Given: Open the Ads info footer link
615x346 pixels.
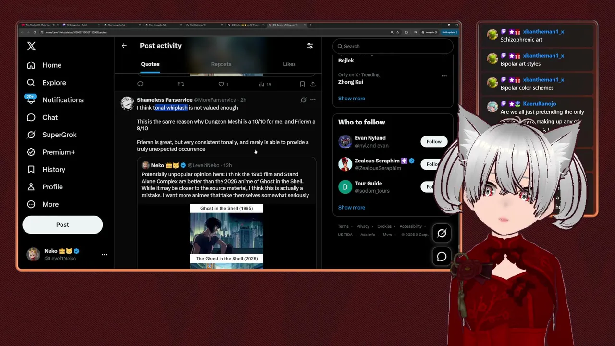Looking at the screenshot, I should click(x=368, y=235).
